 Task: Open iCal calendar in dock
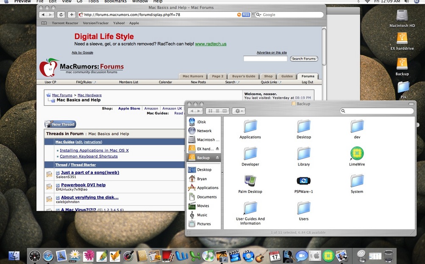coord(275,256)
